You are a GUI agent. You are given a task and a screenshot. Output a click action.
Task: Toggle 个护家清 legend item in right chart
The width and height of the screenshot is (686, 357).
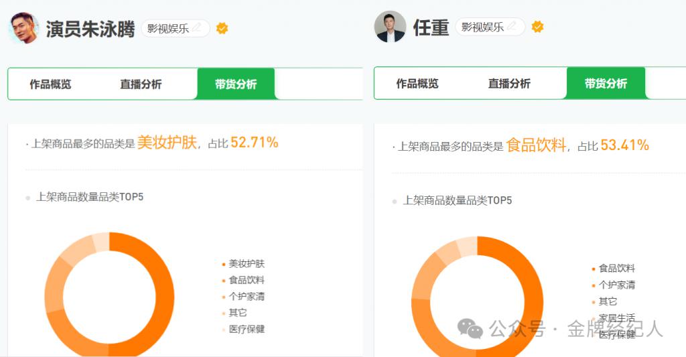(x=616, y=285)
